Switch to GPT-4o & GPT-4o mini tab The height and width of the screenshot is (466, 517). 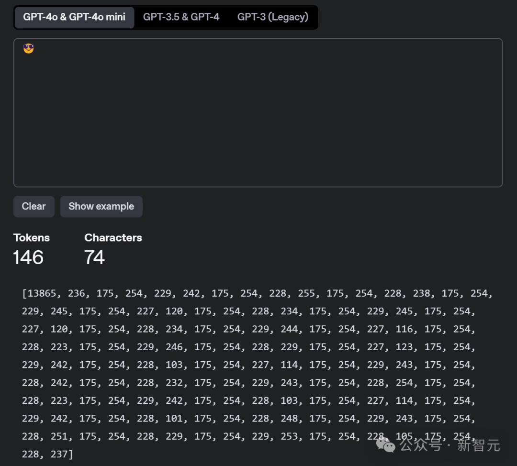(x=74, y=17)
